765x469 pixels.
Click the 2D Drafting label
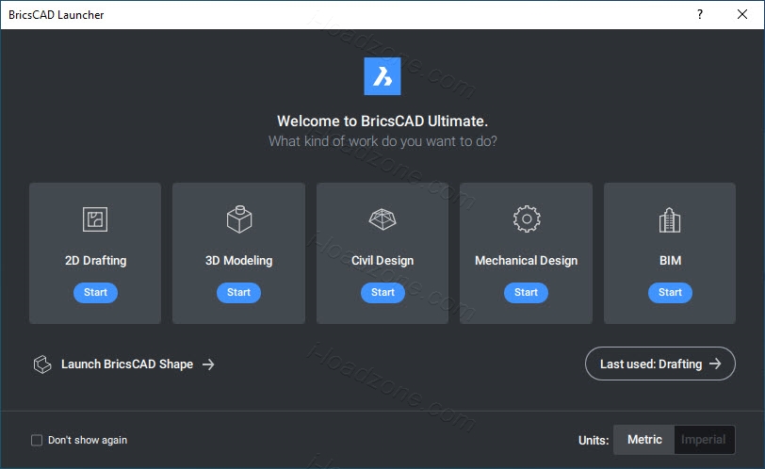pos(96,261)
